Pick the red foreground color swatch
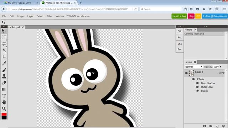This screenshot has height=128, width=228. pyautogui.click(x=4, y=114)
